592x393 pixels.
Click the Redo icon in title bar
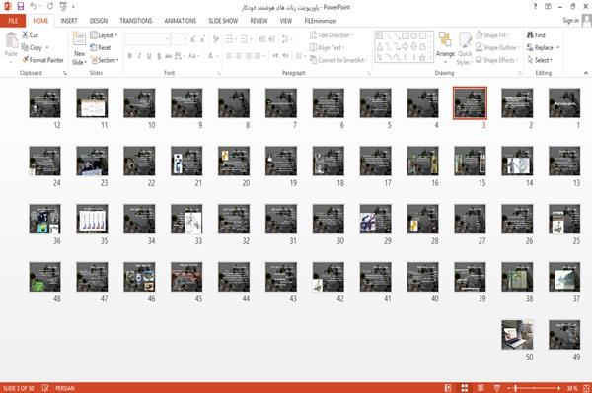tap(50, 6)
